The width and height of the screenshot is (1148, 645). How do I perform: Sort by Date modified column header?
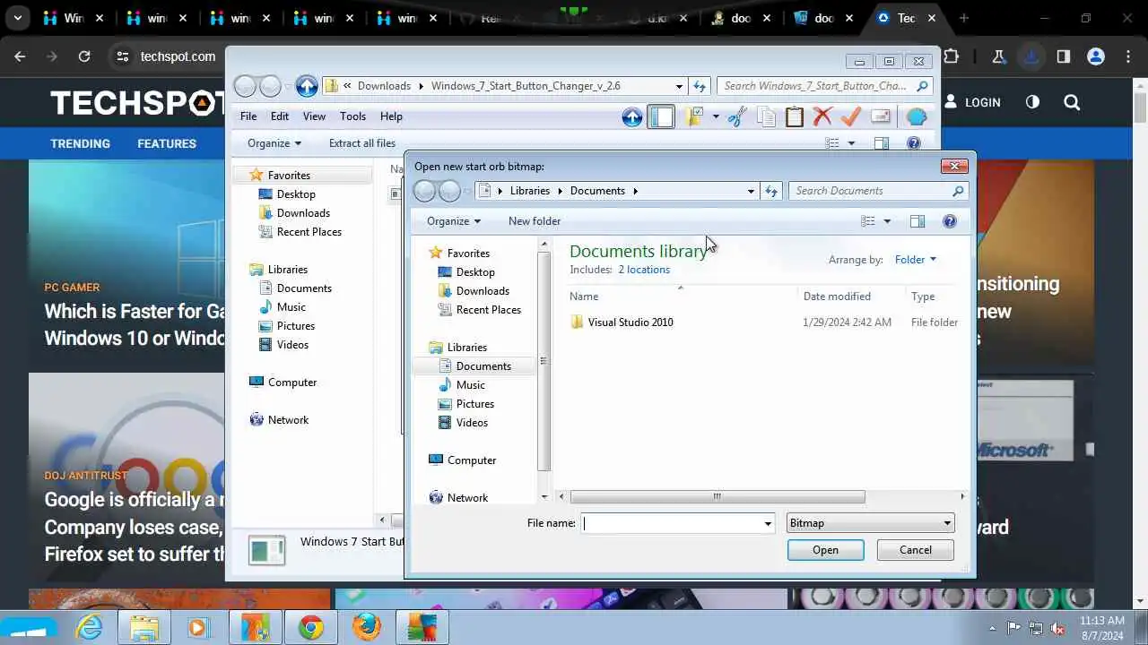837,297
